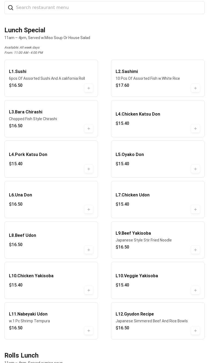
Task: Click the search magnifier icon
Action: point(11,8)
